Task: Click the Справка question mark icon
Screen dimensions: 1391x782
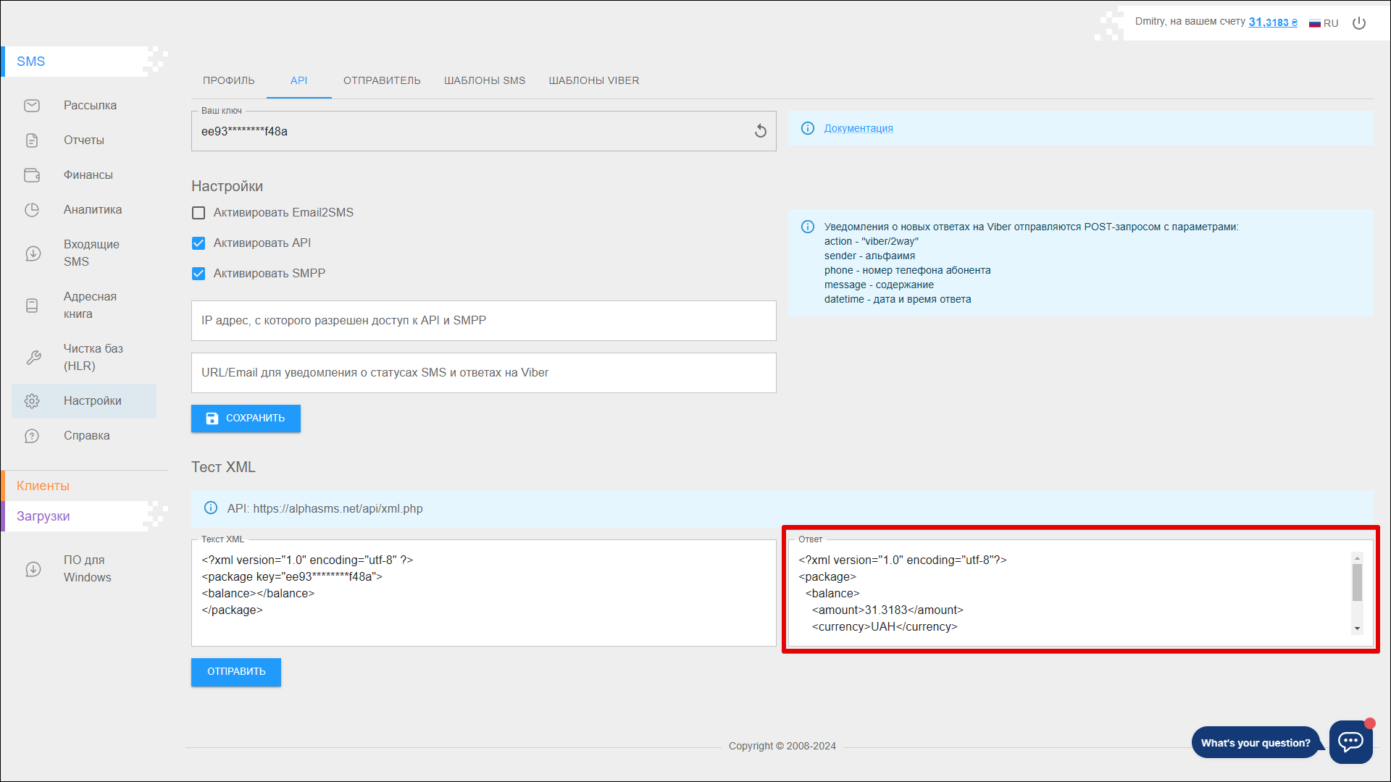Action: (x=32, y=436)
